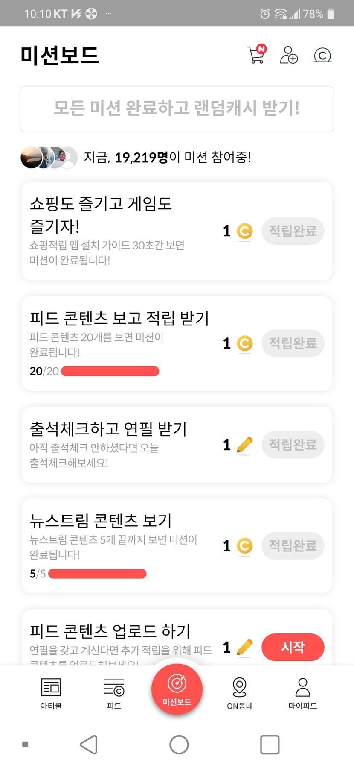
Task: Tap 적립완료 for the shopping game mission
Action: coord(293,231)
